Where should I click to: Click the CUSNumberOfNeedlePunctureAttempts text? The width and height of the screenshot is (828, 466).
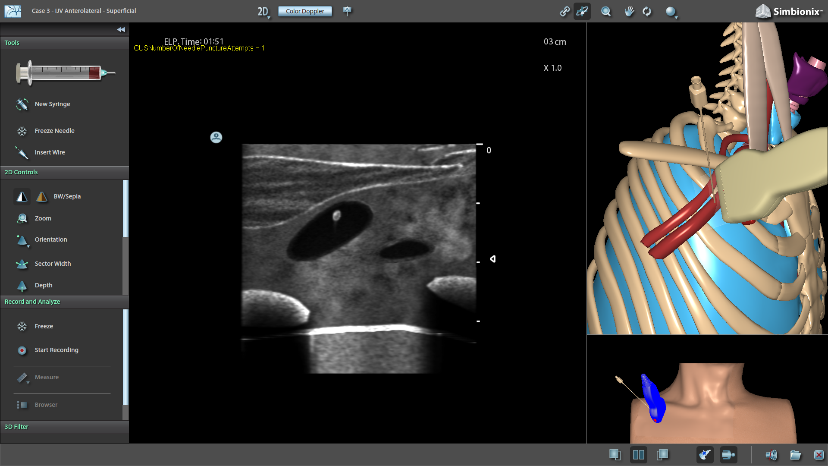(199, 48)
